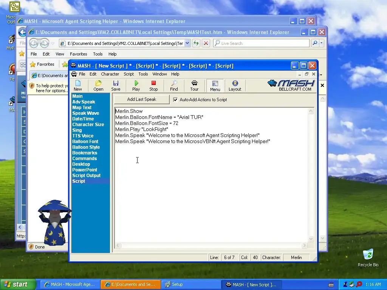
Task: Stop the script with red Stop button
Action: tap(153, 86)
